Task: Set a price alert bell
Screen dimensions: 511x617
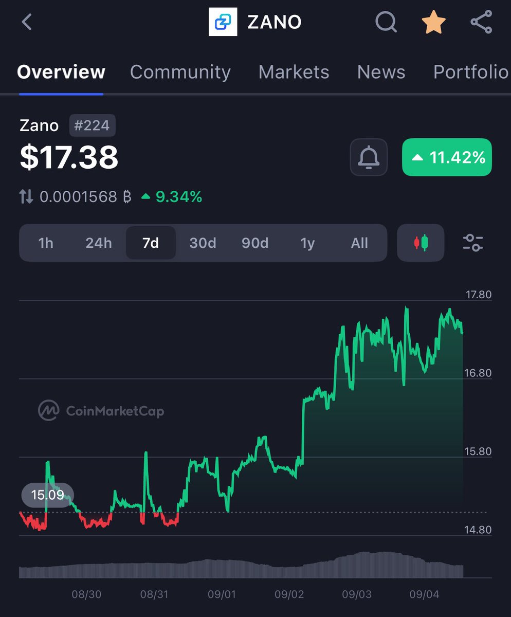Action: click(368, 157)
